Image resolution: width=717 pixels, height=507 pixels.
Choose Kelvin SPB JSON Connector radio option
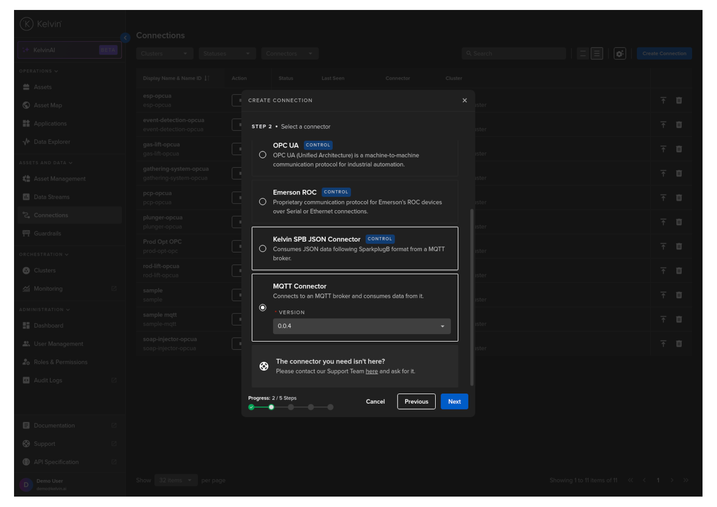[x=263, y=249]
